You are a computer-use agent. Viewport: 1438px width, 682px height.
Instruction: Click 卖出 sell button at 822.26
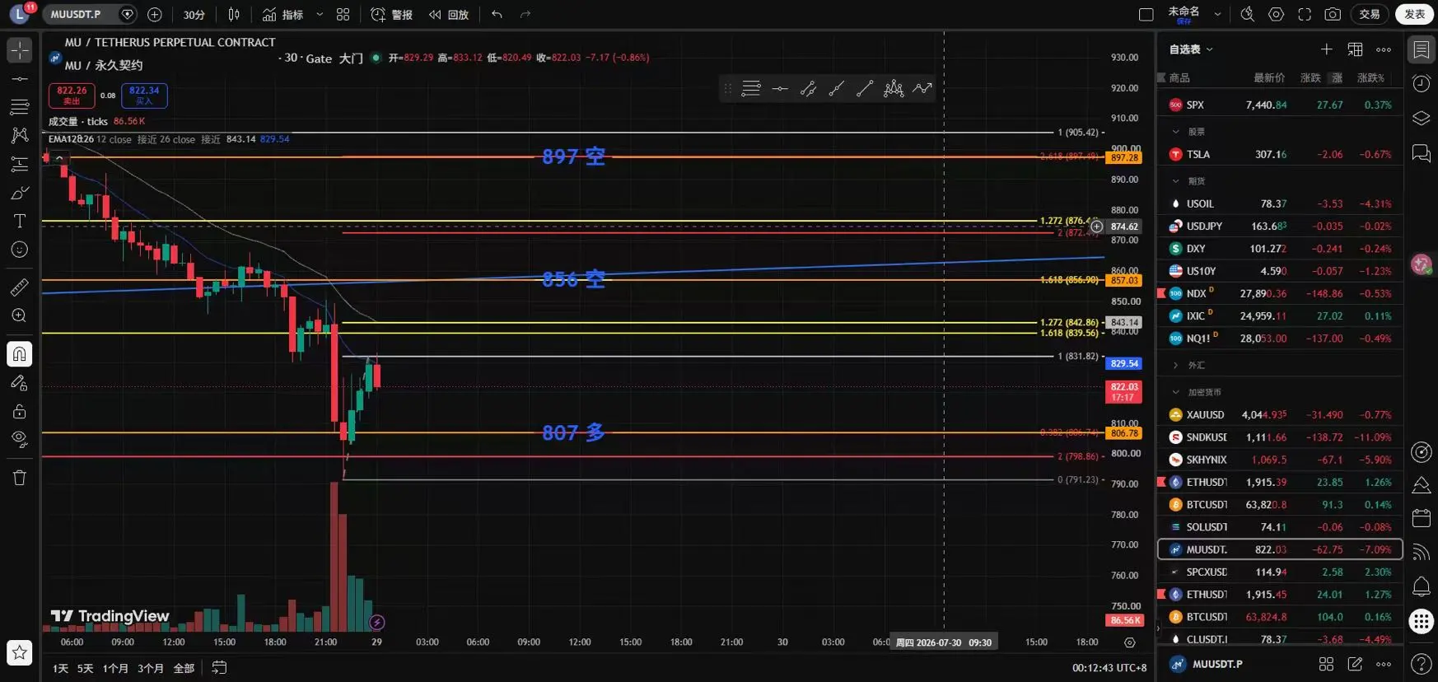pyautogui.click(x=72, y=96)
